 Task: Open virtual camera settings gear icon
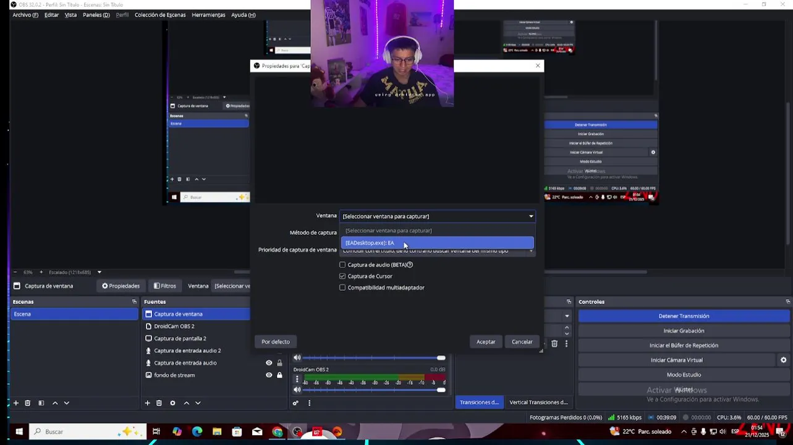783,360
